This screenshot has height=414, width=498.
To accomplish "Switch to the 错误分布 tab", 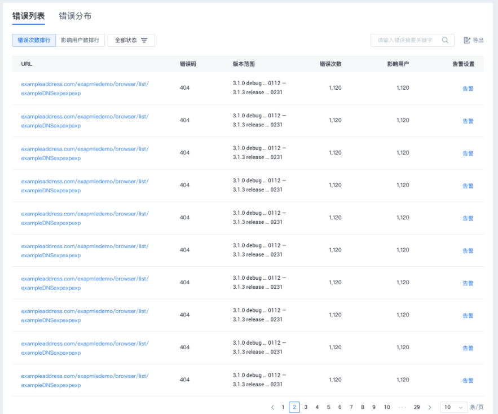I will [75, 16].
